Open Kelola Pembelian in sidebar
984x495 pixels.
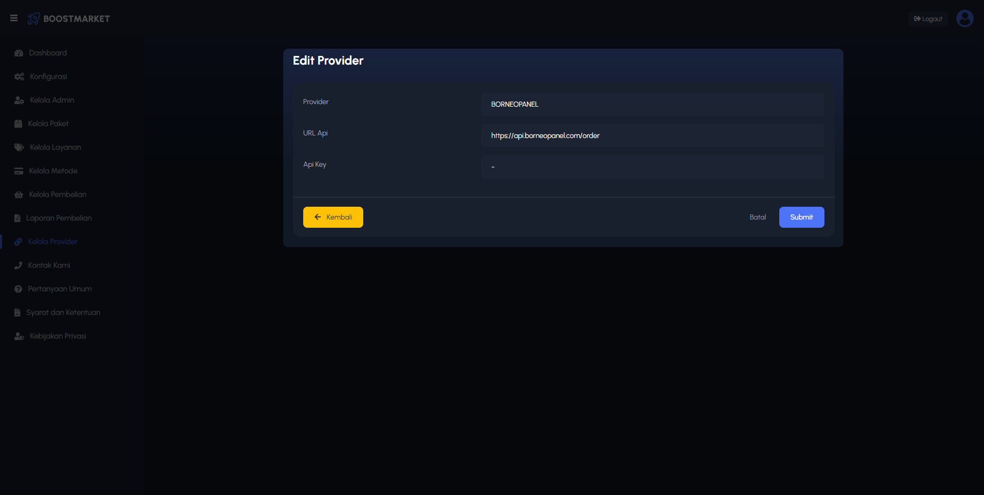point(57,194)
